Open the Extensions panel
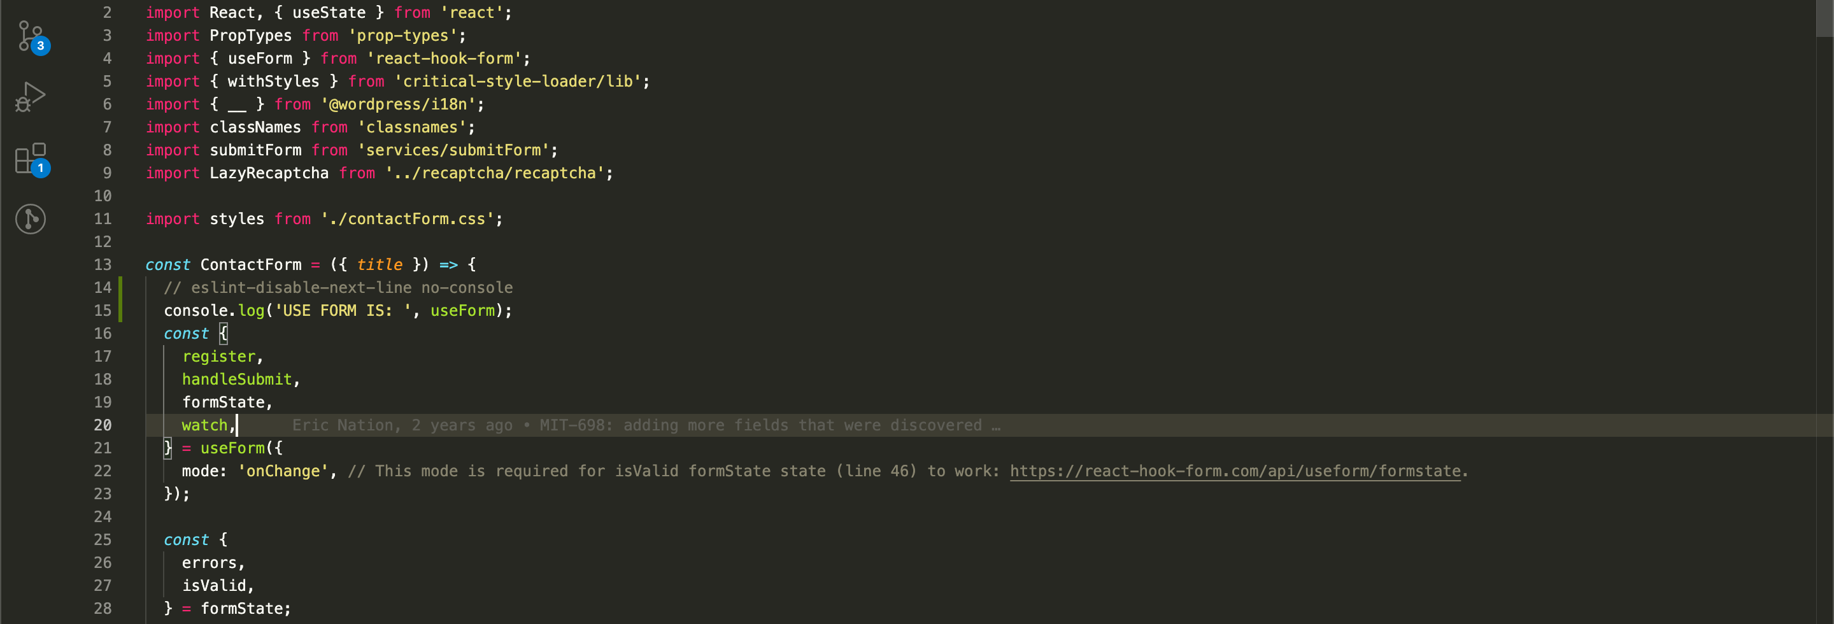 pos(31,159)
